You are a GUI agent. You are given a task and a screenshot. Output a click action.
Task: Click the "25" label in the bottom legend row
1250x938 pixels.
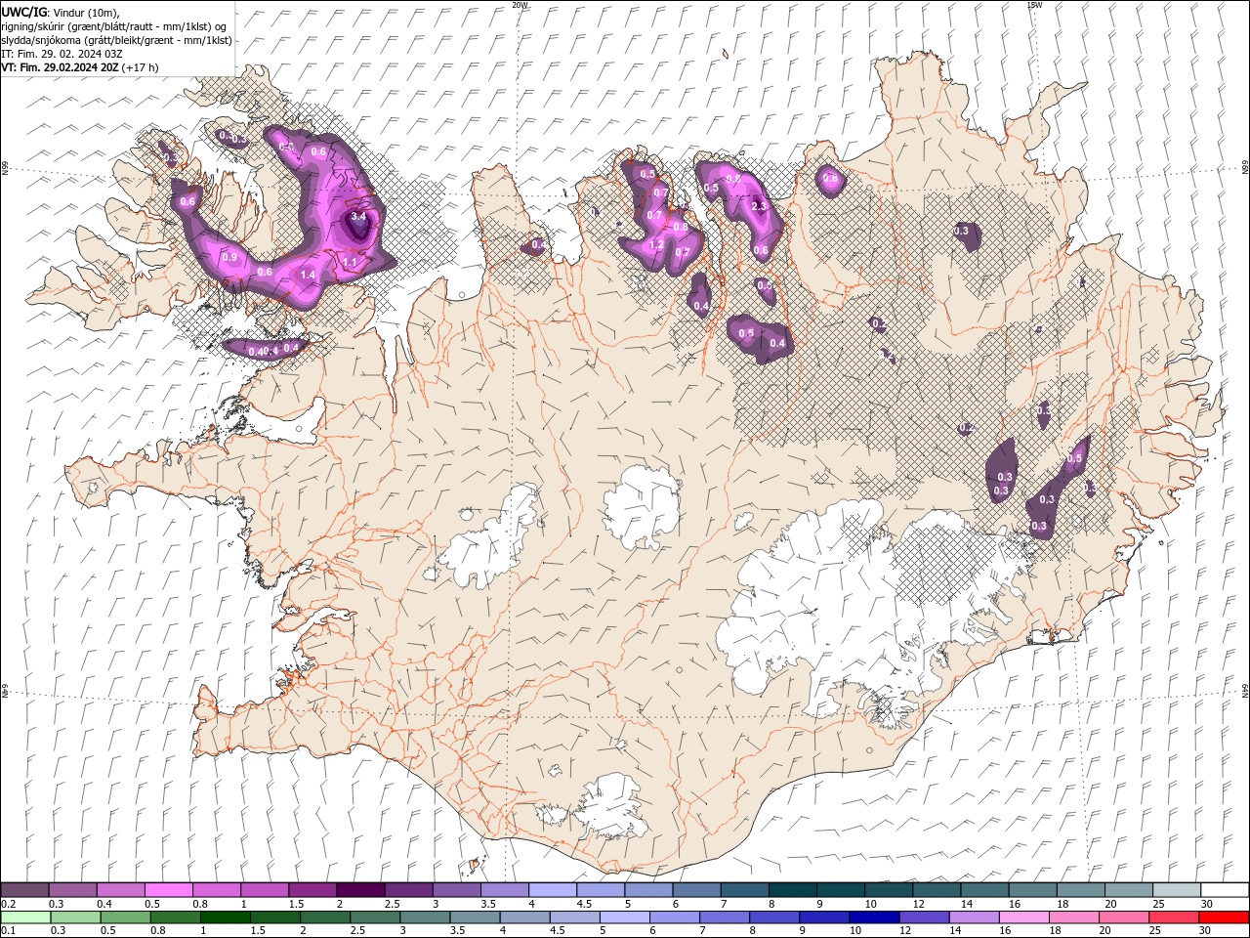pyautogui.click(x=1155, y=931)
